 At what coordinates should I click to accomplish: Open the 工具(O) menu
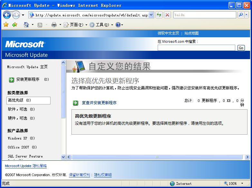(101, 25)
